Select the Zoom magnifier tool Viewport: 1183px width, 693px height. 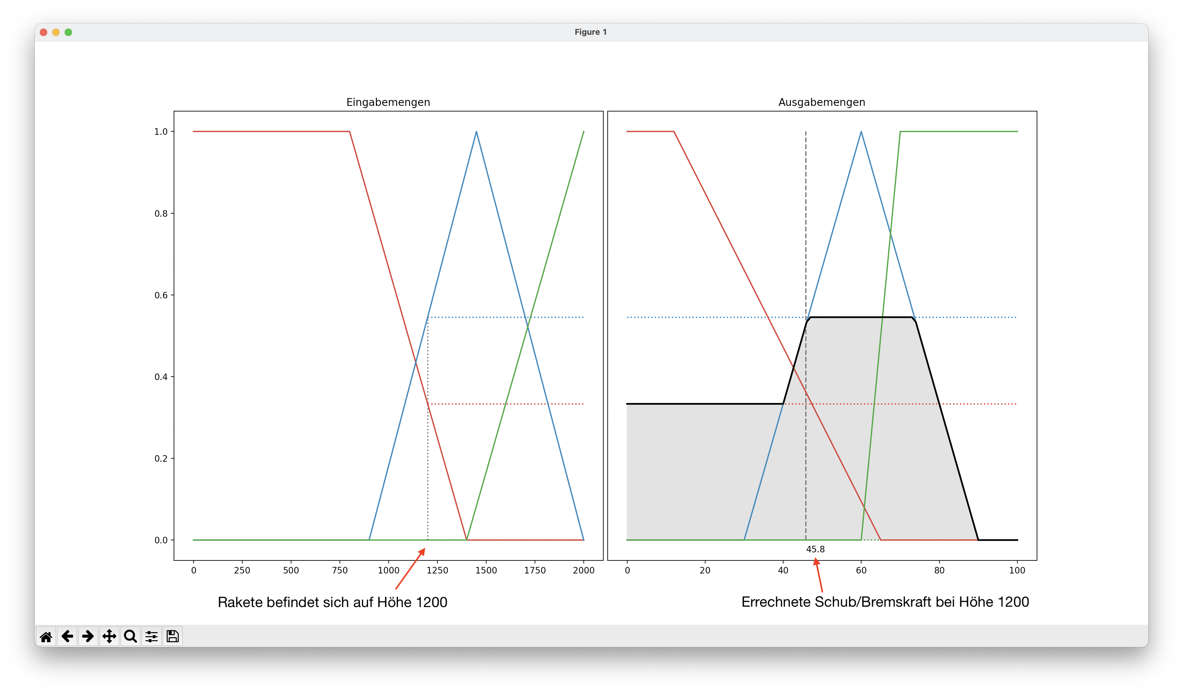click(x=130, y=636)
